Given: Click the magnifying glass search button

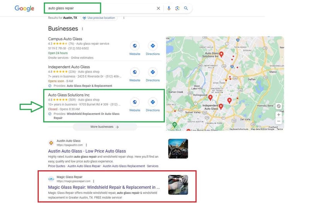Looking at the screenshot, I should click(186, 8).
